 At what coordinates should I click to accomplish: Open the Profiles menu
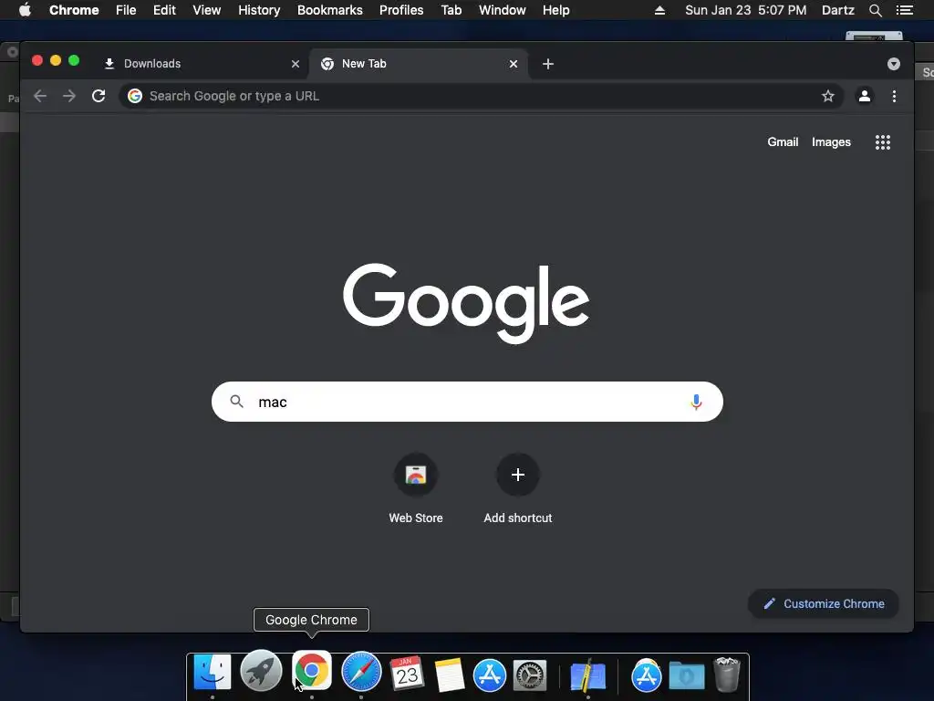(401, 10)
